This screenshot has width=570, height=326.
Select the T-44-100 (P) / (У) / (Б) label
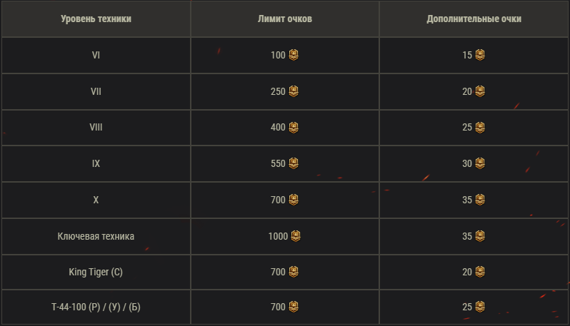(x=96, y=308)
